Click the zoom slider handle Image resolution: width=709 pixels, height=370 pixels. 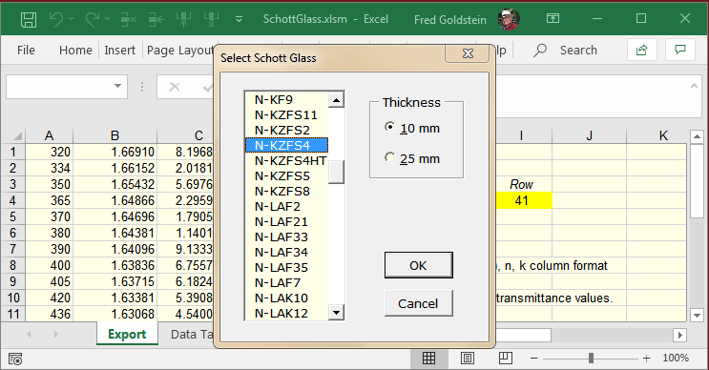point(591,359)
